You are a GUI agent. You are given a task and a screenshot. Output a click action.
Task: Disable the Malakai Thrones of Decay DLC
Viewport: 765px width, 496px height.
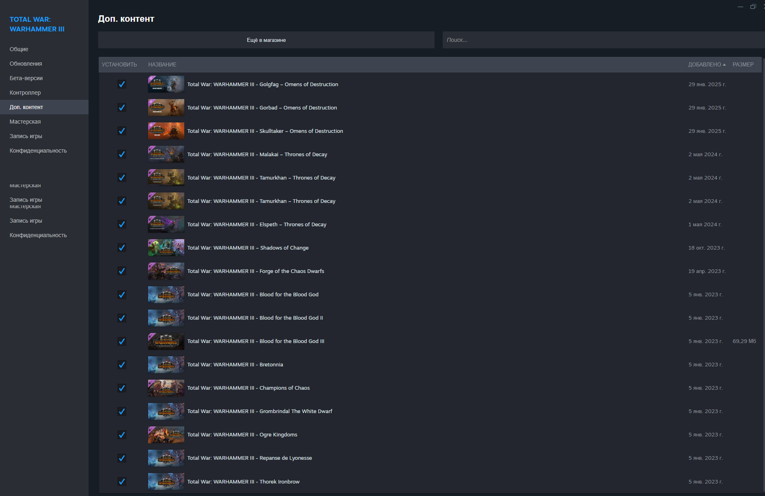point(122,155)
